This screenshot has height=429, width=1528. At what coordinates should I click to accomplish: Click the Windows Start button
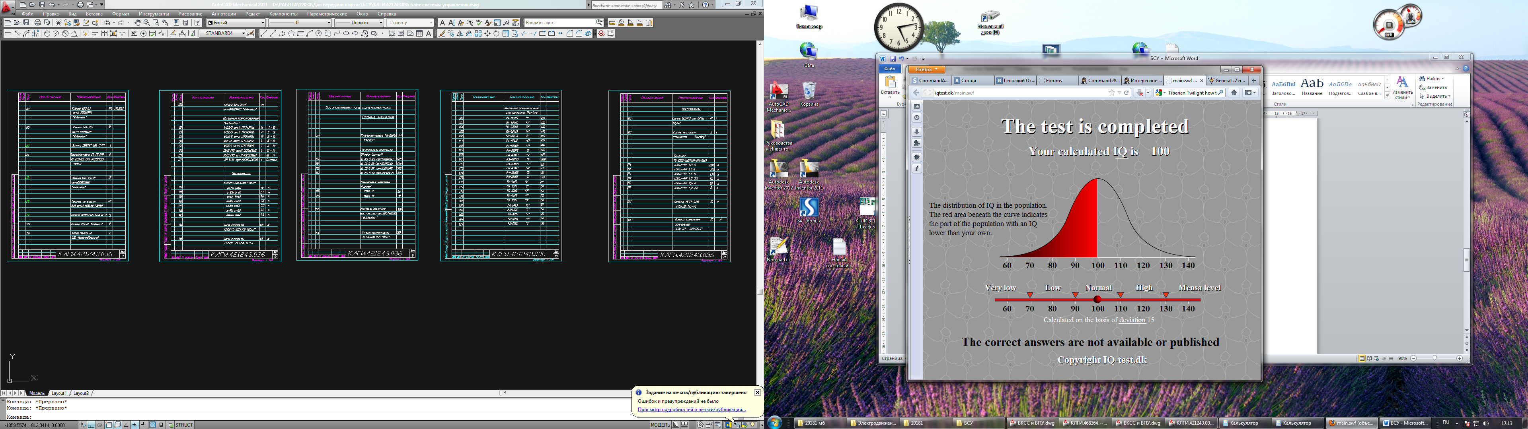coord(774,422)
